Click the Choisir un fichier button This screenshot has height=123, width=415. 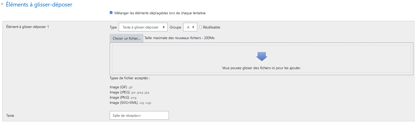[x=127, y=38]
